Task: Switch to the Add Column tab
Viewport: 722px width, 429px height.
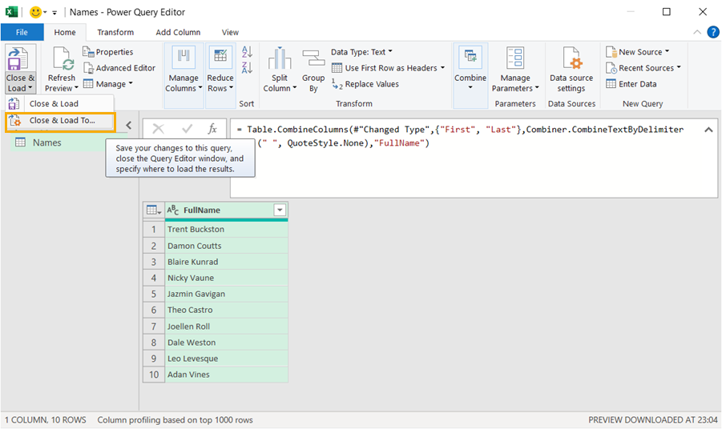Action: coord(178,32)
